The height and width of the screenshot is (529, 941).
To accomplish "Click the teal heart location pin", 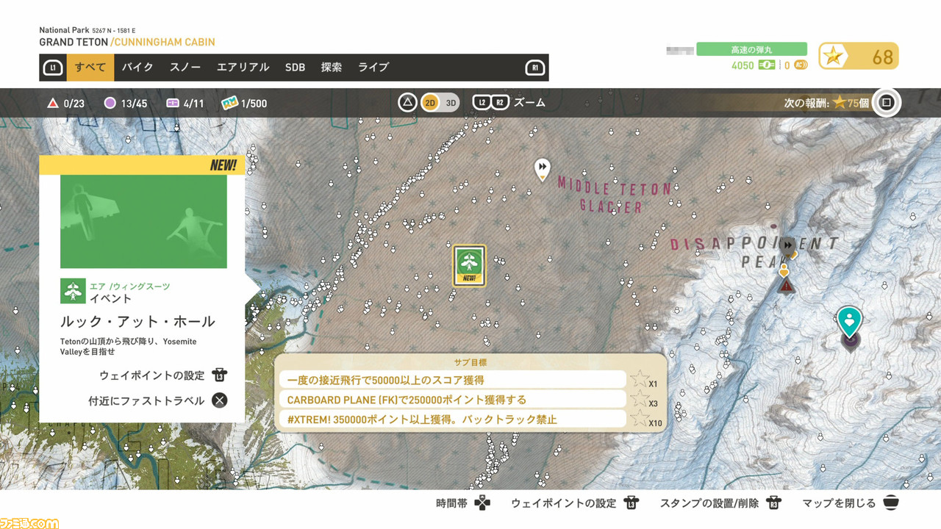I will (849, 320).
